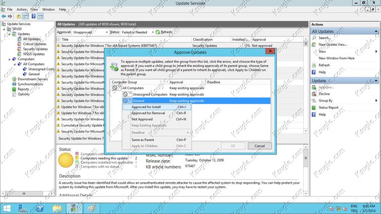Click the ENG language indicator
Viewport: 381px width, 214px height.
click(x=354, y=206)
